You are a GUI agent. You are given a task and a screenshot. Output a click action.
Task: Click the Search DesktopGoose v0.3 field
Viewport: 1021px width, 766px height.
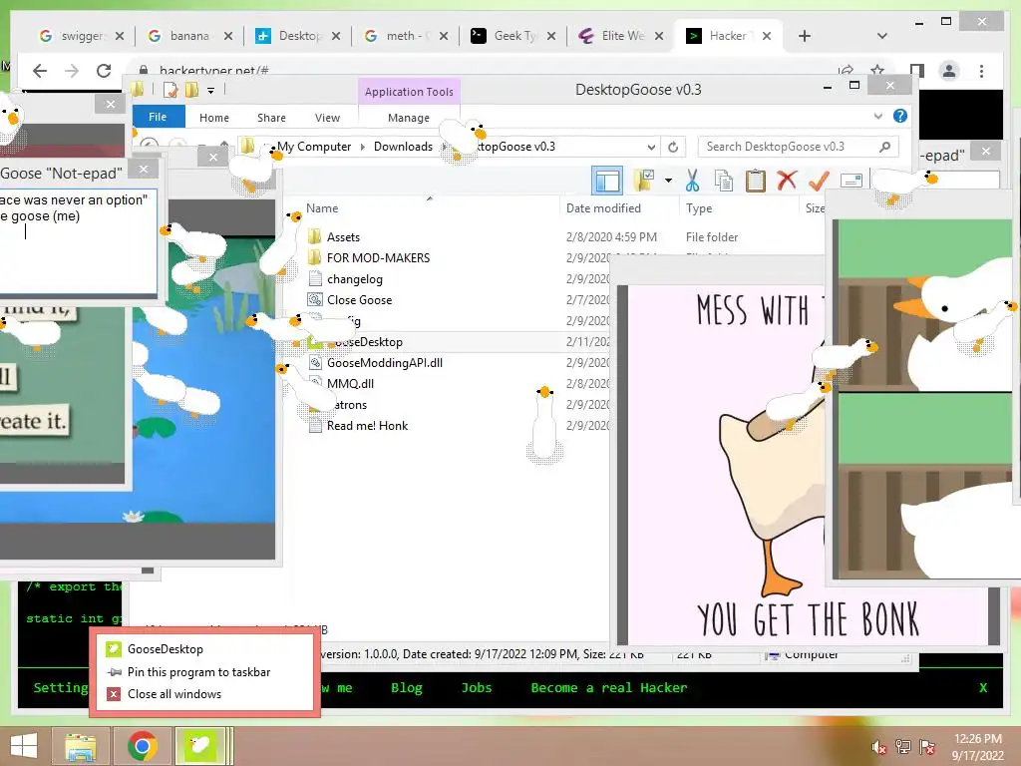798,147
